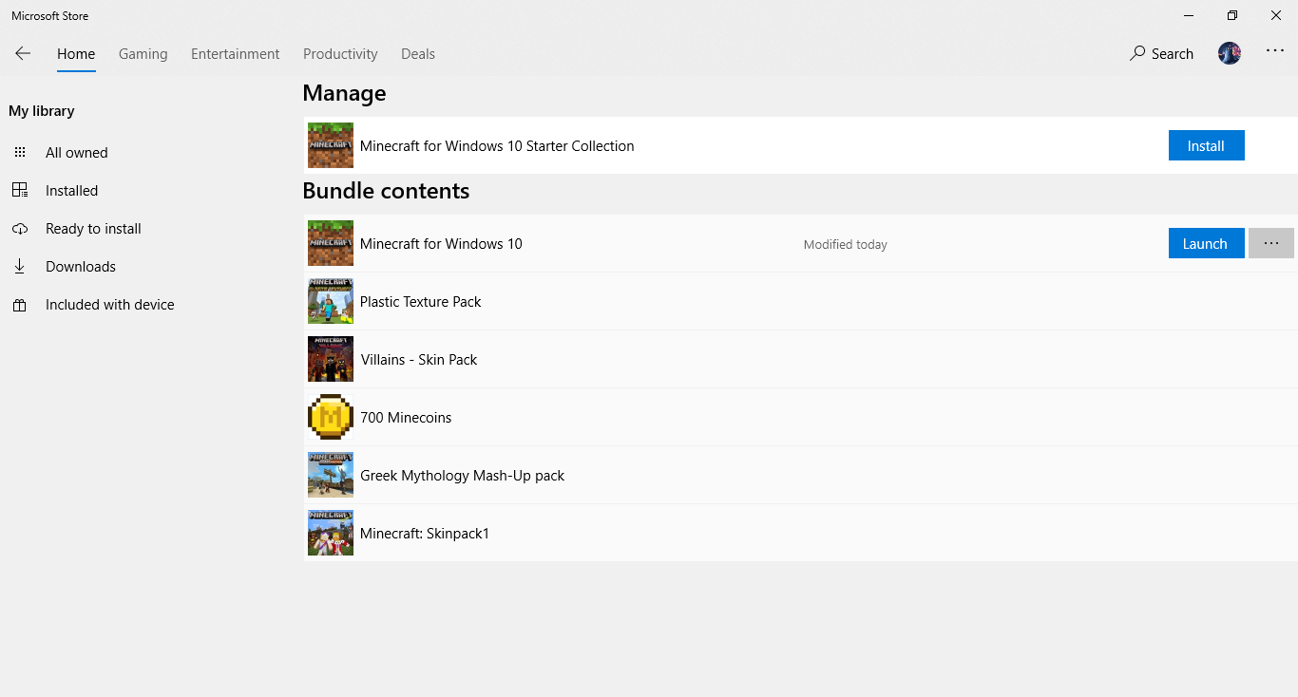The image size is (1298, 697).
Task: Open the Home tab
Action: (x=76, y=54)
